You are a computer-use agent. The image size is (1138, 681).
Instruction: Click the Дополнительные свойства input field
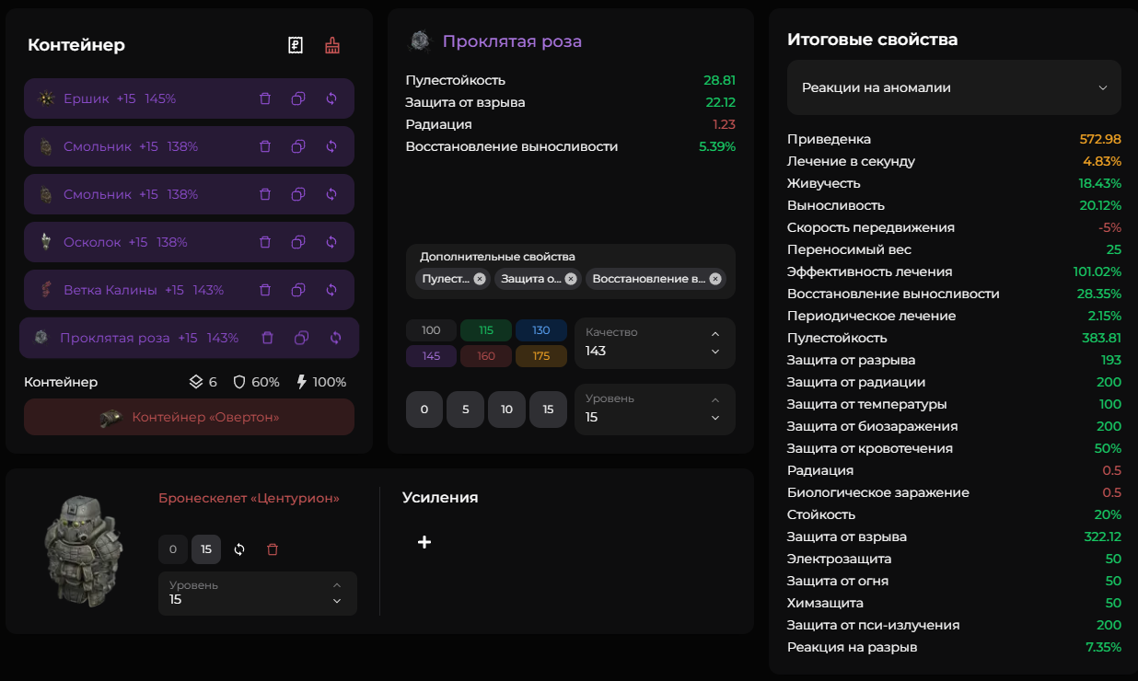[x=644, y=258]
